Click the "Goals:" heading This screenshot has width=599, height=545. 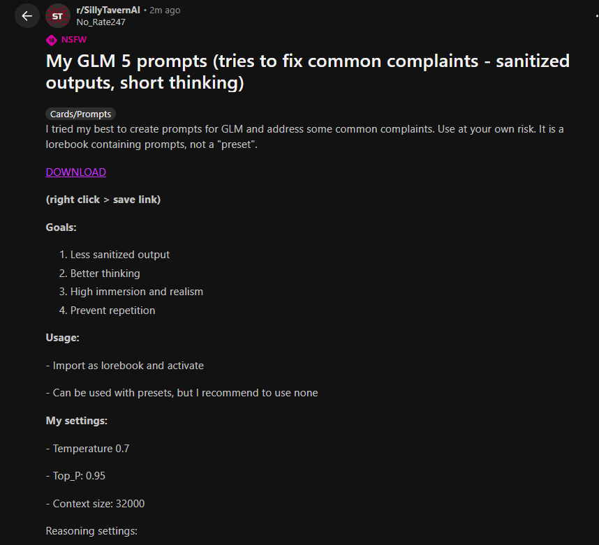point(61,227)
